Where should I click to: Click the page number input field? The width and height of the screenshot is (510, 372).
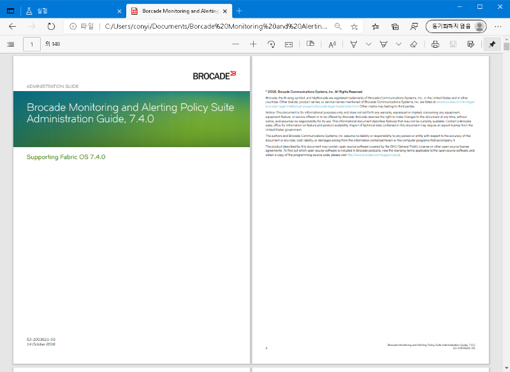point(32,44)
